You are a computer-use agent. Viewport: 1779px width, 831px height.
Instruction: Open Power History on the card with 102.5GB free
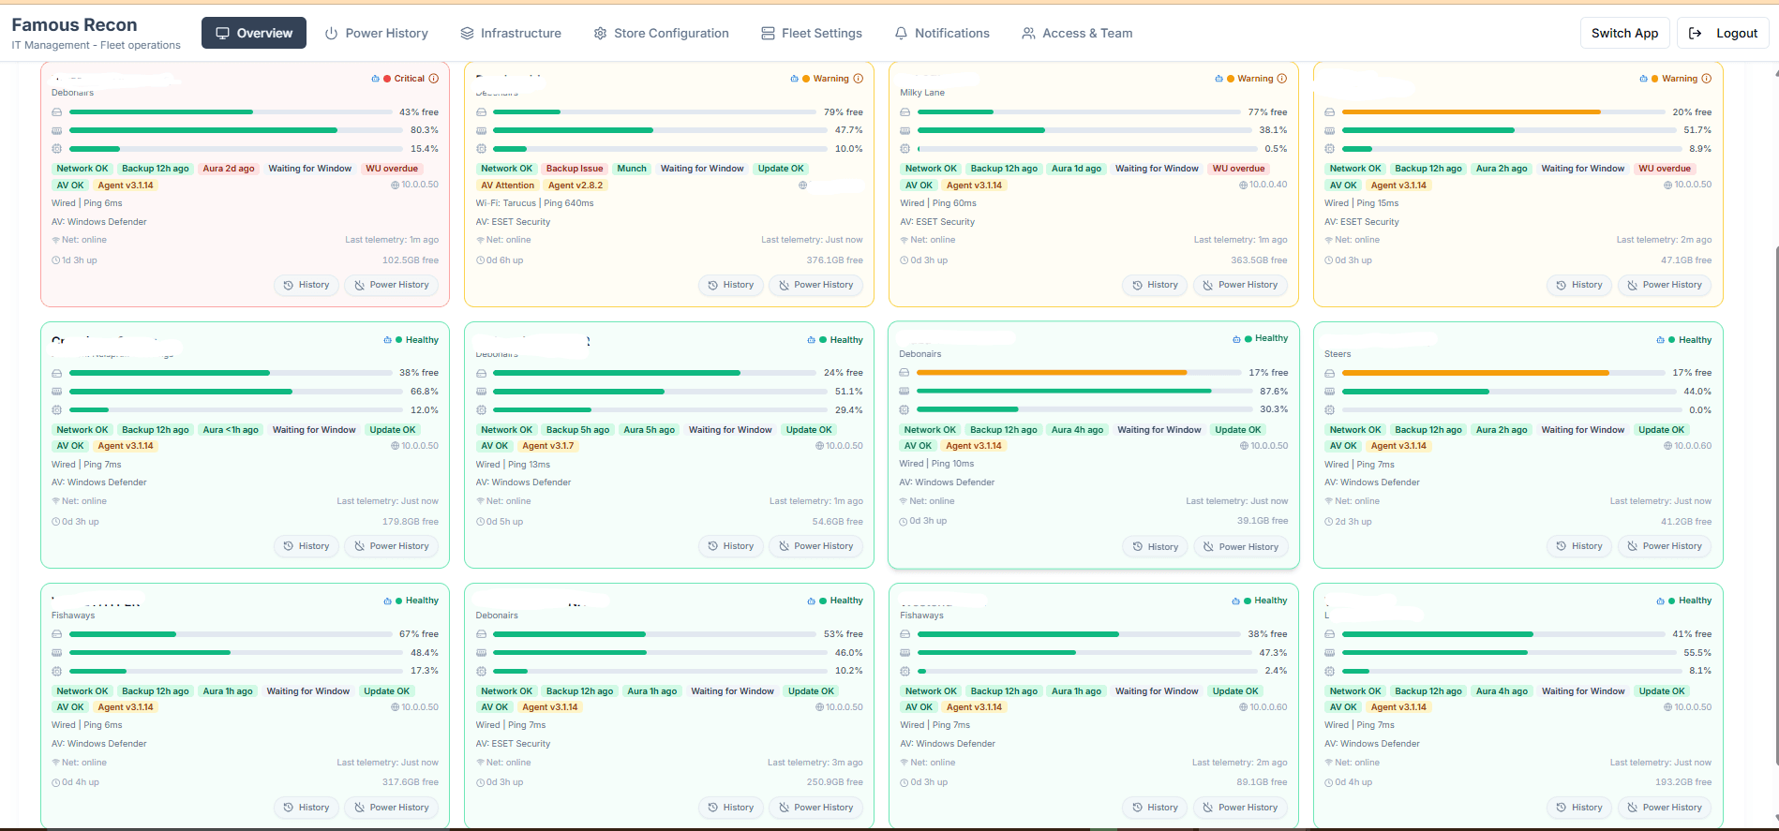click(x=391, y=285)
